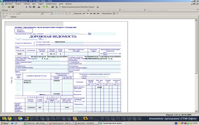The image size is (199, 125).
Task: Switch to the Оборот tab
Action: click(13, 17)
